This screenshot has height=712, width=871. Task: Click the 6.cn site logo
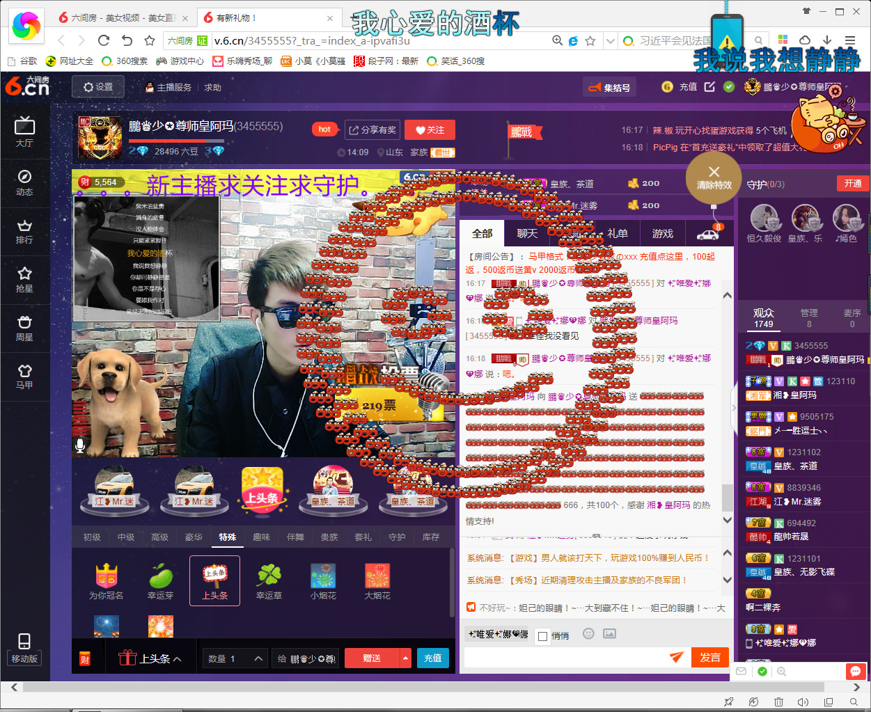coord(27,86)
